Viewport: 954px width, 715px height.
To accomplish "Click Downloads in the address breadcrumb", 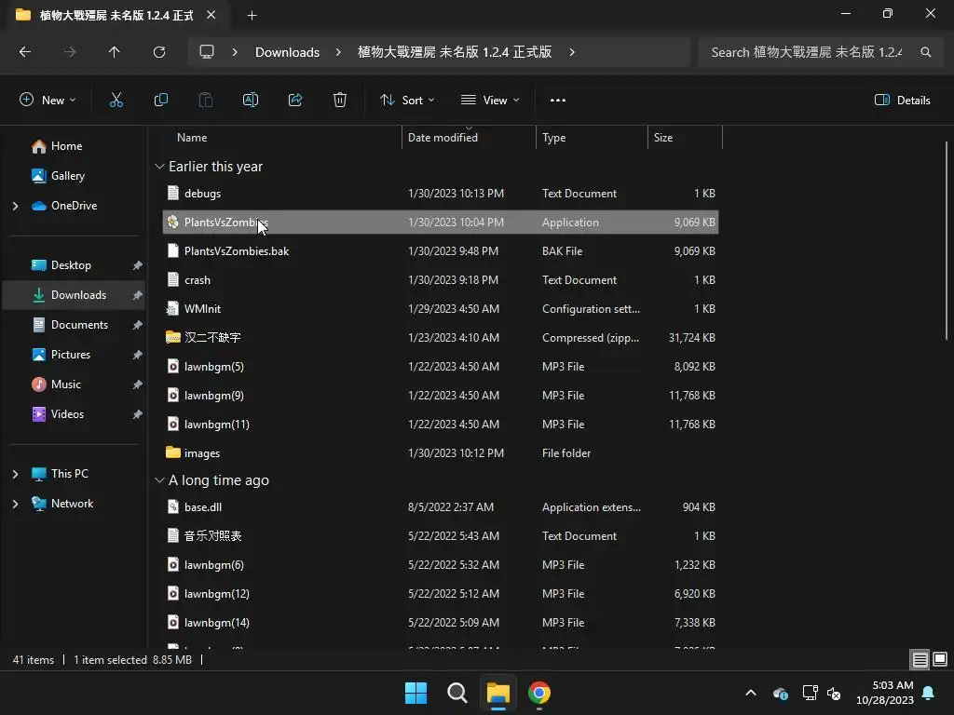I will tap(287, 52).
